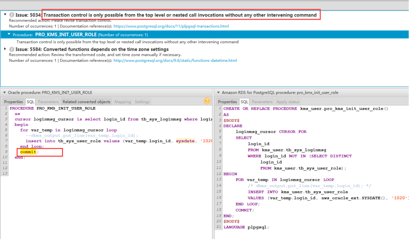Open the Settings tab in Oracle panel
This screenshot has height=239, width=409.
point(142,102)
